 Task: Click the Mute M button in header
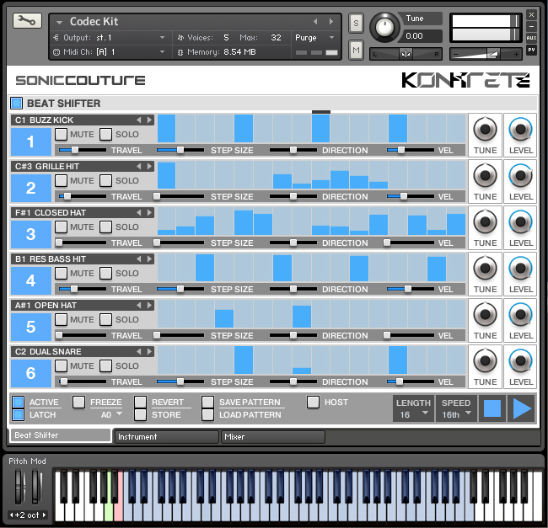[356, 51]
